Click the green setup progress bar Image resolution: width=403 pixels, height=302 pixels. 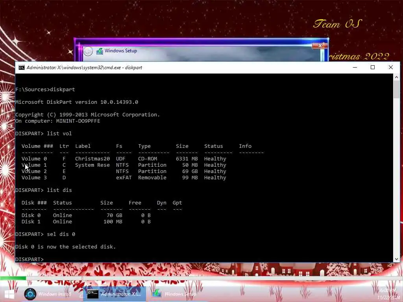pyautogui.click(x=13, y=278)
